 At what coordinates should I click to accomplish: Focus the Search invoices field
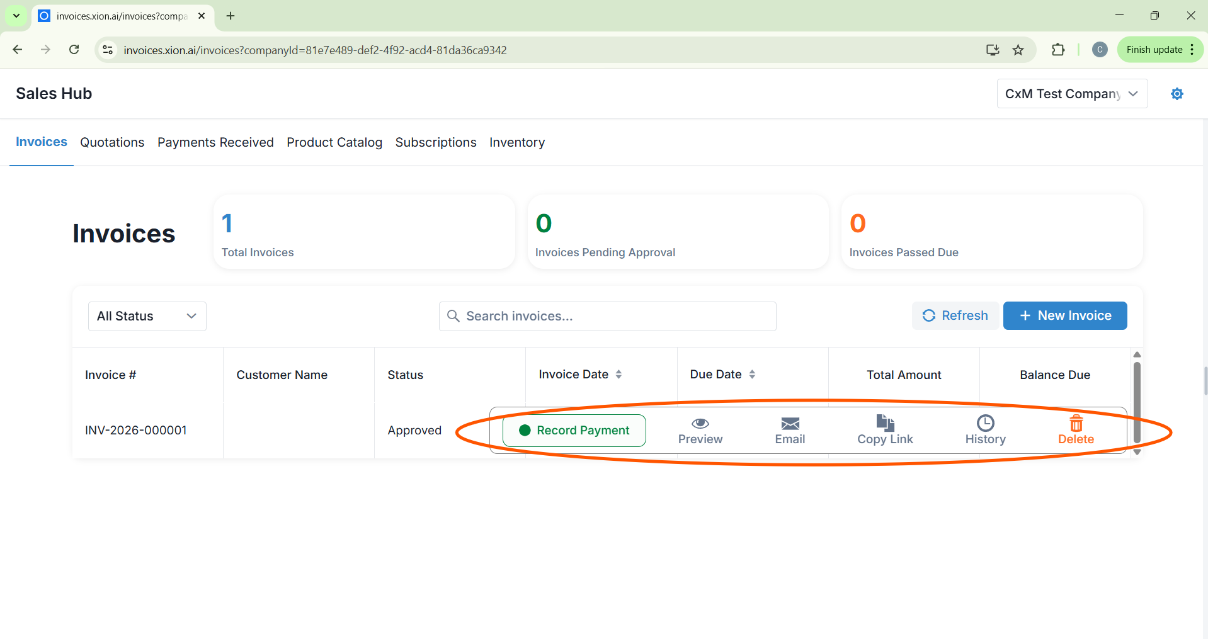608,316
